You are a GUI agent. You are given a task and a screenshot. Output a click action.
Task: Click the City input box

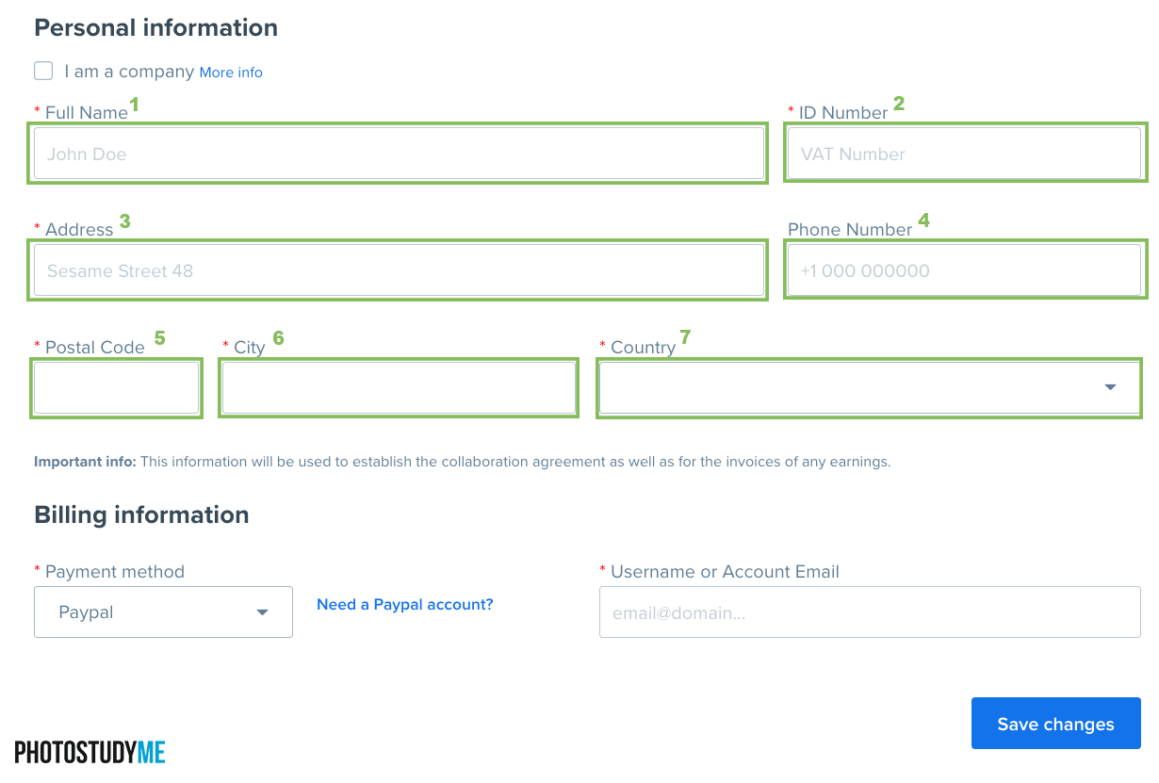pyautogui.click(x=399, y=388)
